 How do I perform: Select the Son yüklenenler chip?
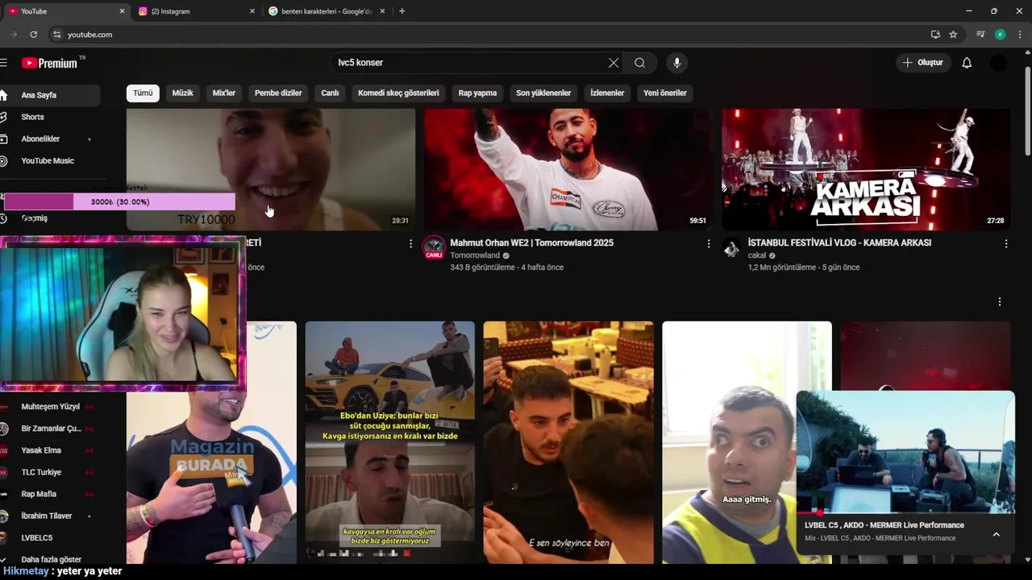coord(543,93)
